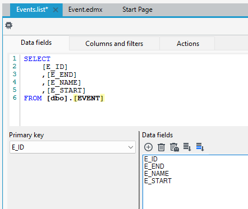The height and width of the screenshot is (209, 248).
Task: Place cursor on SELECT keyword in SQL editor
Action: (x=37, y=59)
